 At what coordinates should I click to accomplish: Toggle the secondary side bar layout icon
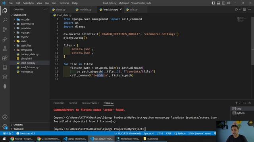click(223, 3)
